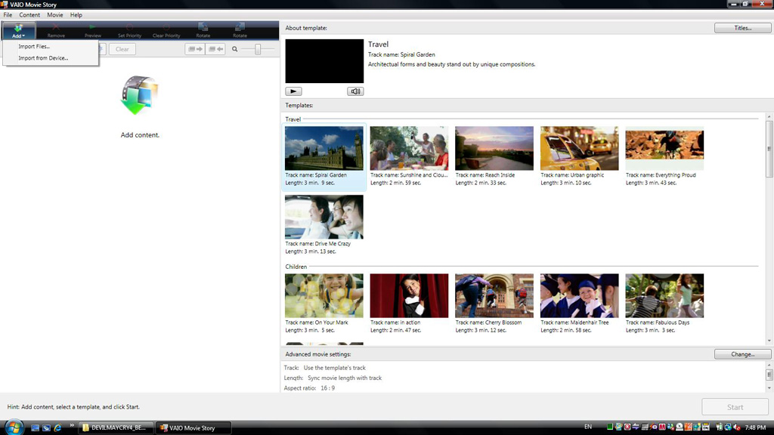Image resolution: width=774 pixels, height=435 pixels.
Task: Click the thumbnail zoom magnifier icon
Action: tap(235, 49)
